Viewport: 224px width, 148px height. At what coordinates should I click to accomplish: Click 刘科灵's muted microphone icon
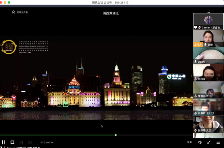196,79
